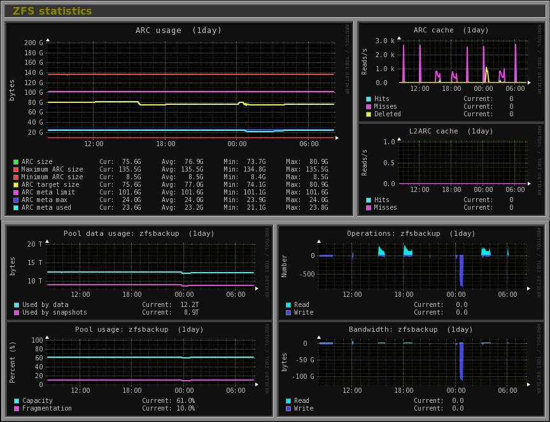Click "Min: 21.1G" in ARC meta used row
The height and width of the screenshot is (422, 550).
245,208
